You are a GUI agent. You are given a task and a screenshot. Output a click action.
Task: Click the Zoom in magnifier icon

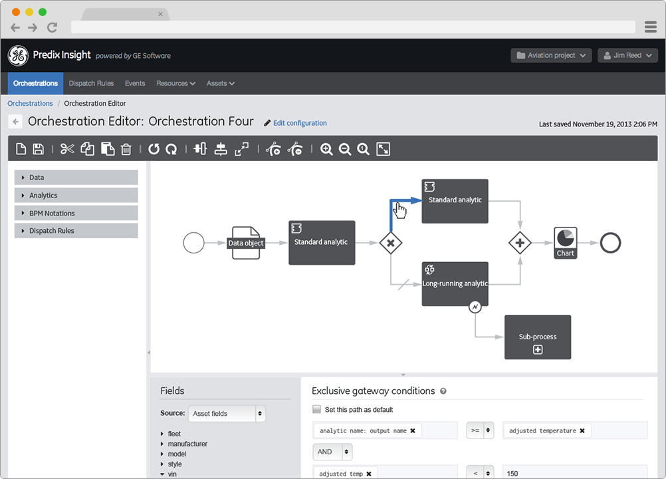pos(326,149)
